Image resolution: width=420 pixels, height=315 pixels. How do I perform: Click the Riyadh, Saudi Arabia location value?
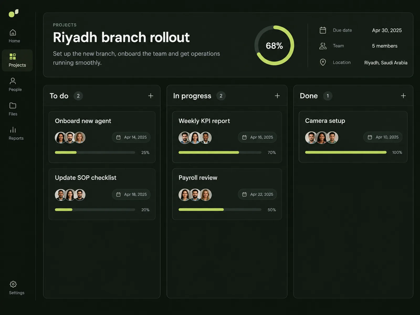(x=386, y=63)
